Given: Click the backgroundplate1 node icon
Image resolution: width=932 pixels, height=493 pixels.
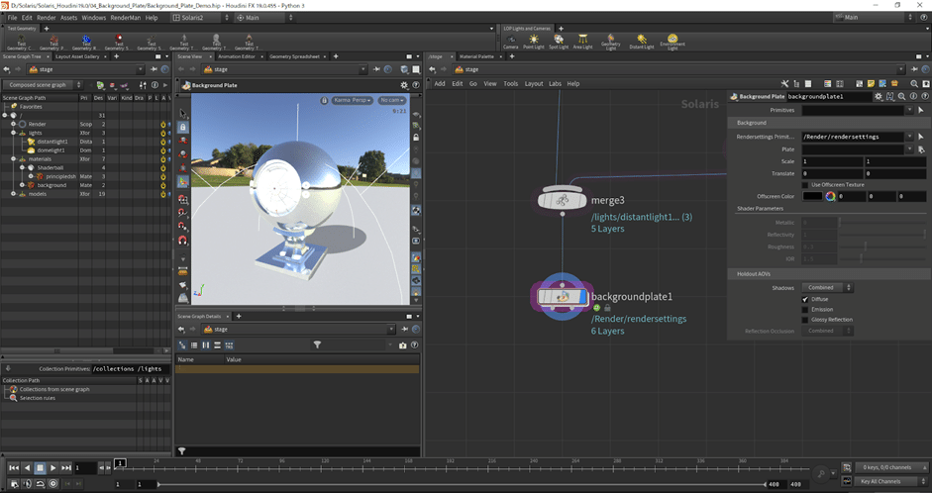Looking at the screenshot, I should (562, 295).
